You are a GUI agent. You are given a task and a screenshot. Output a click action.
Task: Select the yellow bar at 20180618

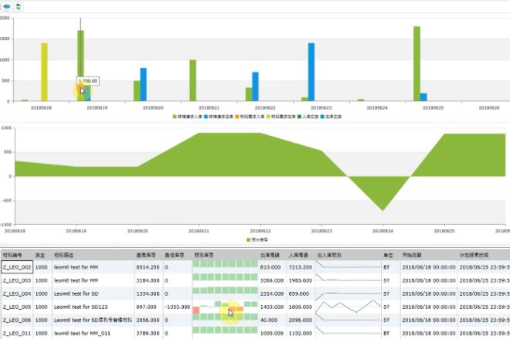point(44,72)
